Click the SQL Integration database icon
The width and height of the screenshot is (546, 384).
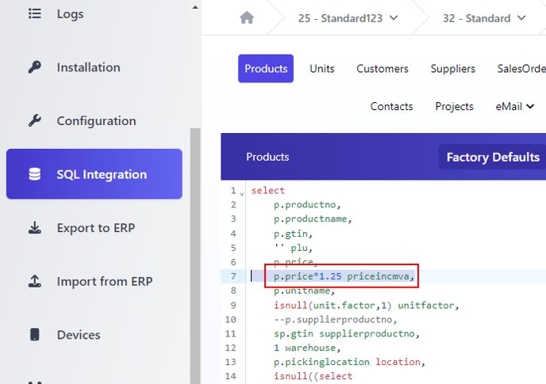[35, 174]
